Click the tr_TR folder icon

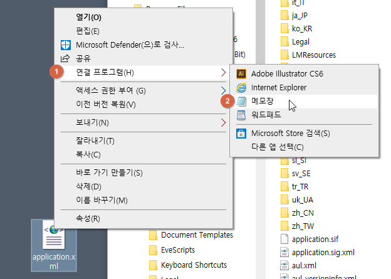284,187
